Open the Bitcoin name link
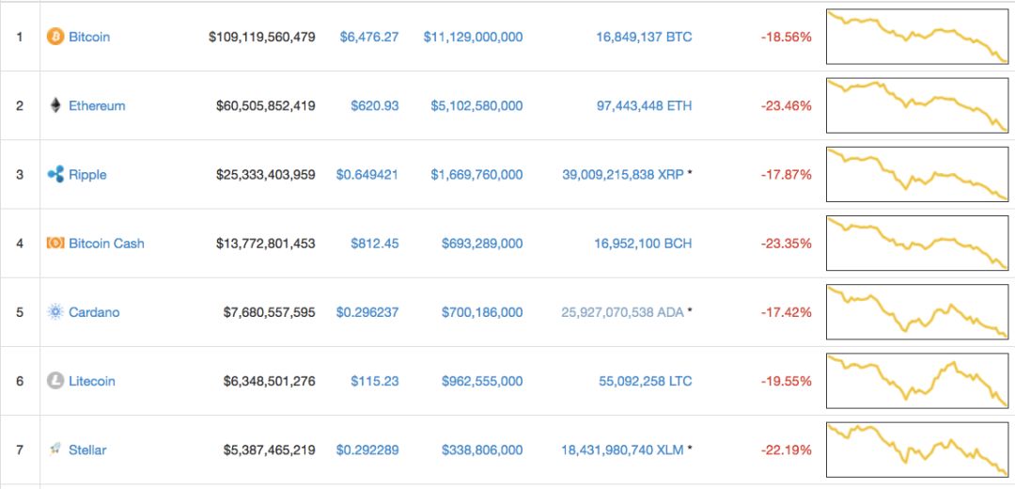Image resolution: width=1015 pixels, height=489 pixels. (x=89, y=37)
